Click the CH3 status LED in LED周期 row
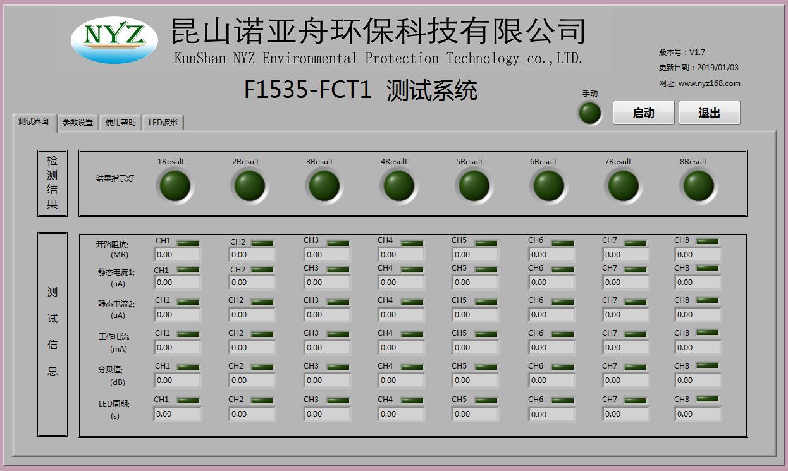The width and height of the screenshot is (788, 471). click(x=338, y=401)
